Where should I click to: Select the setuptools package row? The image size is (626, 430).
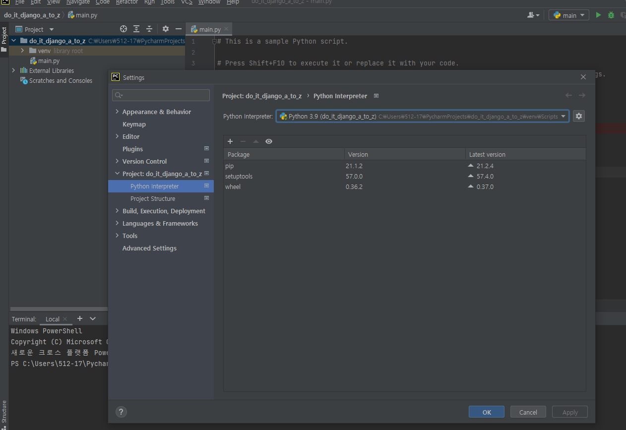click(405, 176)
